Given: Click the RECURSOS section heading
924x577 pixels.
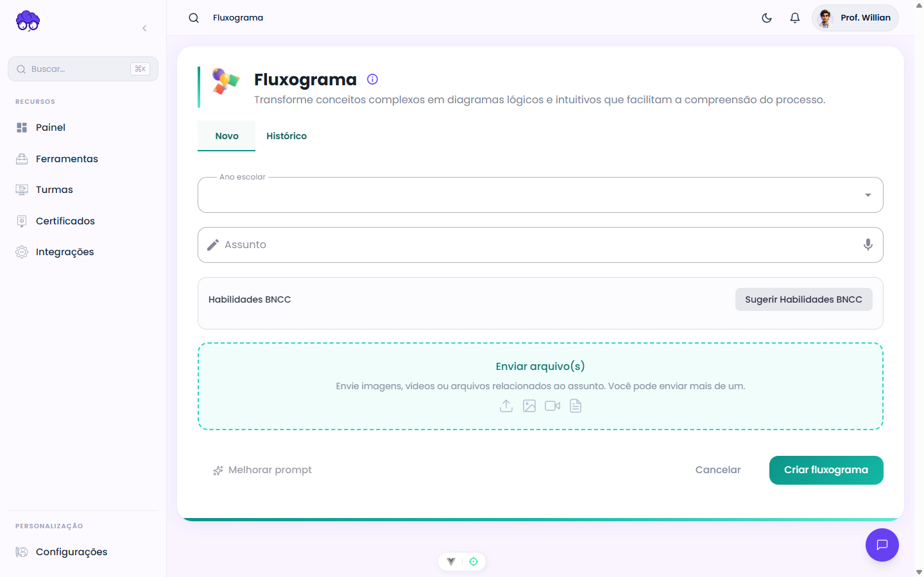Looking at the screenshot, I should pos(35,102).
